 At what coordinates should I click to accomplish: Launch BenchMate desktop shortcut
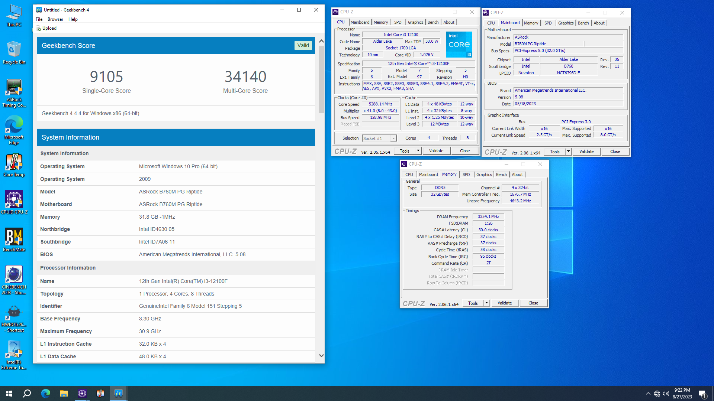click(14, 240)
